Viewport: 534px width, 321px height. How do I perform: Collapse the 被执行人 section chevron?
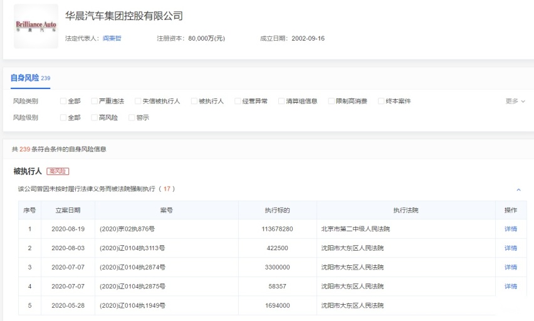point(519,190)
